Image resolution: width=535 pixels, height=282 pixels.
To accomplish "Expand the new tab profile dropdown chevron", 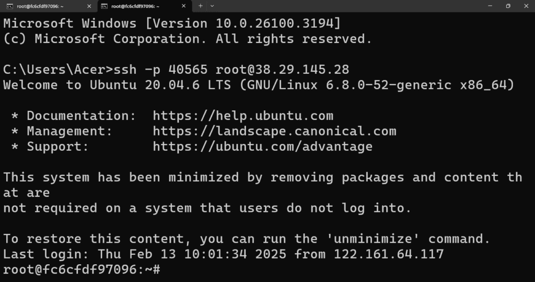I will pyautogui.click(x=212, y=6).
